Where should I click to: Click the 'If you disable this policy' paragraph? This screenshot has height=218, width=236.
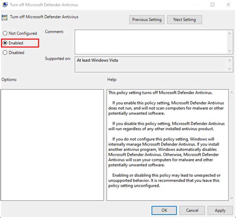166,126
